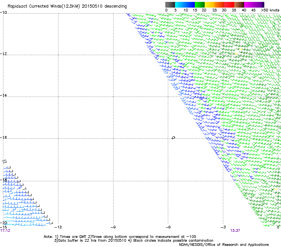Click the '-3' longitude axis label

tap(223, 227)
